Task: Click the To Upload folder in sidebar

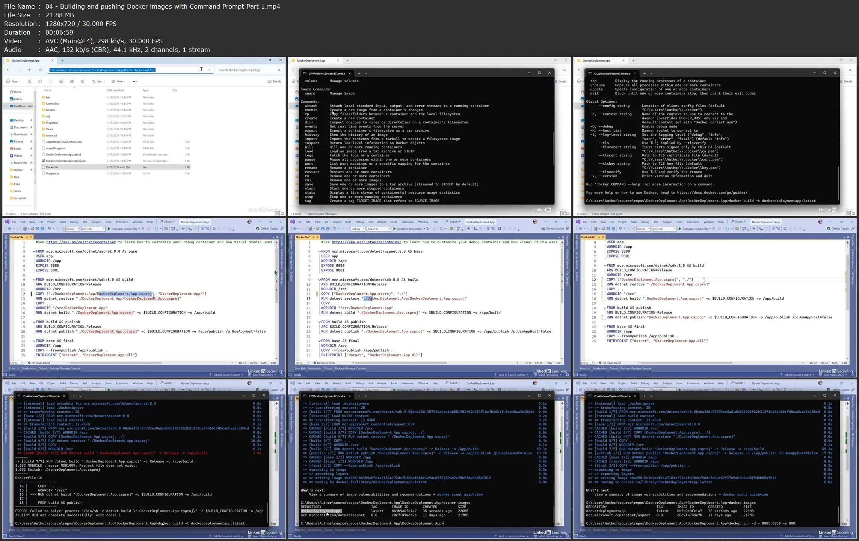Action: click(x=18, y=198)
